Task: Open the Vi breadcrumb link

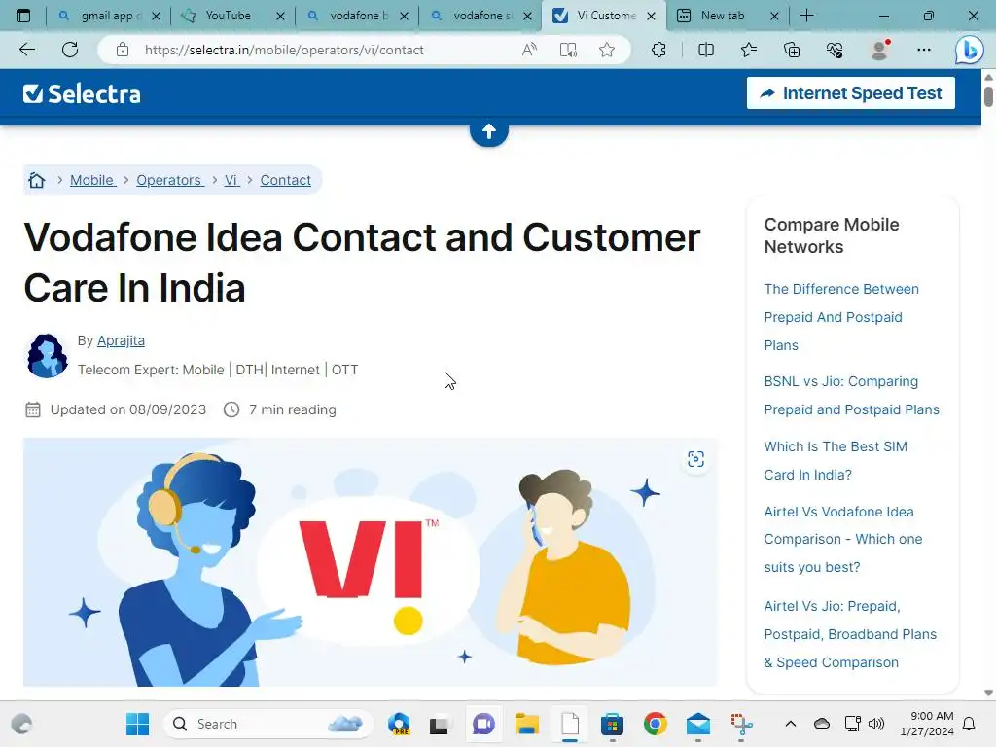Action: click(x=231, y=180)
